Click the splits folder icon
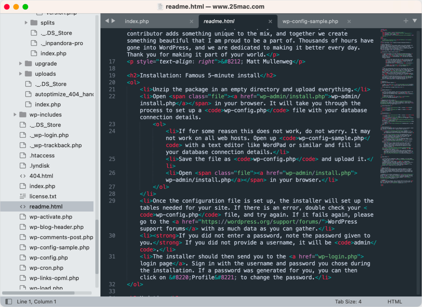The width and height of the screenshot is (422, 307). 34,23
